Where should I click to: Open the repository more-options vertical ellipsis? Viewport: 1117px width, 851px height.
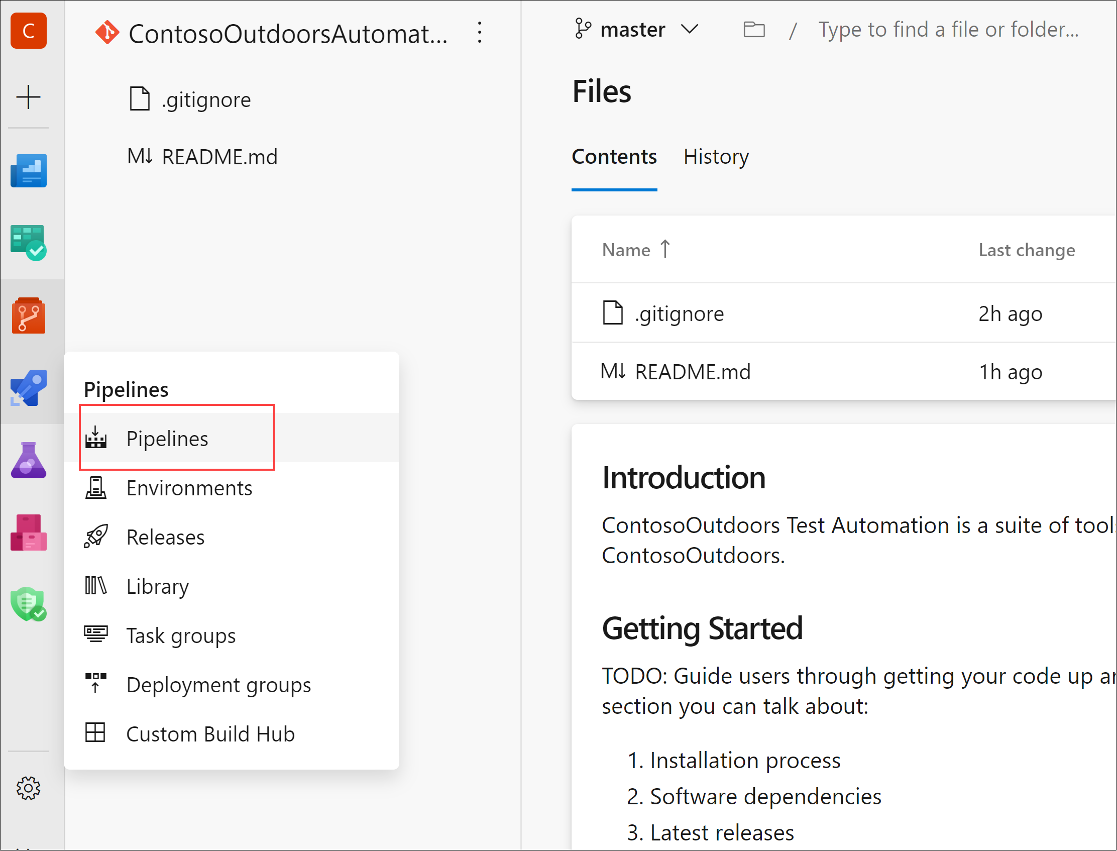[479, 33]
